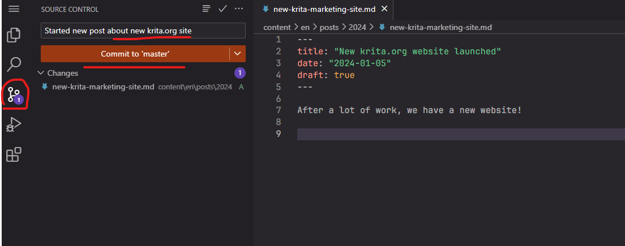The height and width of the screenshot is (246, 625).
Task: Click the '2024' breadcrumb segment
Action: click(357, 27)
